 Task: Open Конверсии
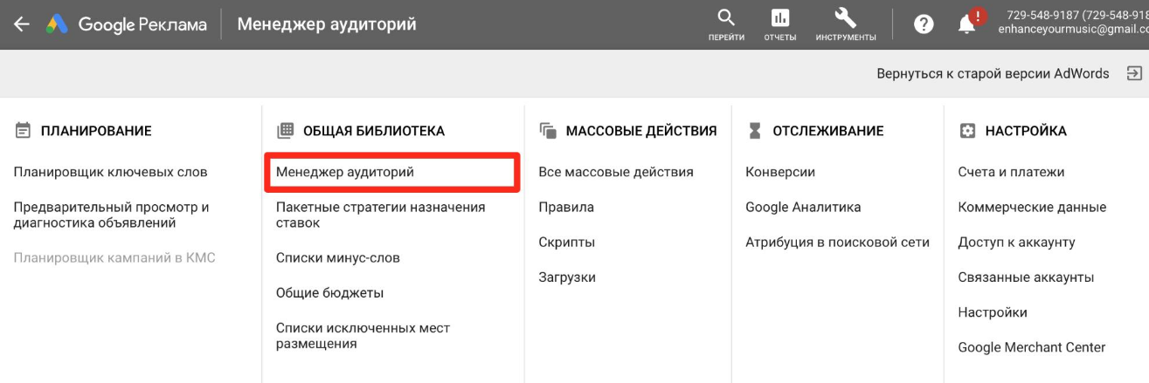780,172
